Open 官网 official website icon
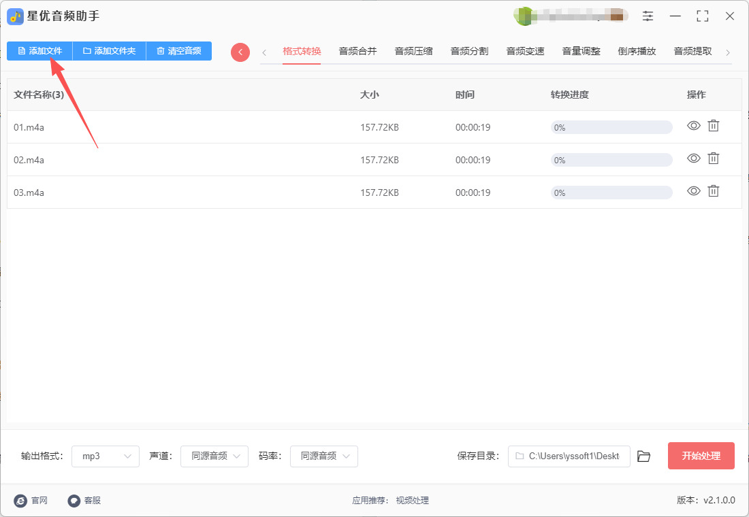749x517 pixels. click(20, 501)
